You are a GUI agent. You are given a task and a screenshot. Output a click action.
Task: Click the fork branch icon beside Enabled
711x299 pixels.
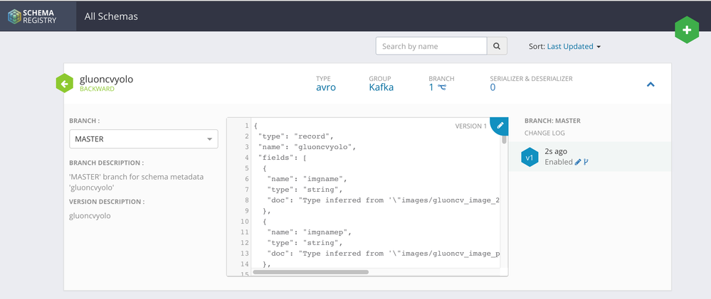pos(586,162)
